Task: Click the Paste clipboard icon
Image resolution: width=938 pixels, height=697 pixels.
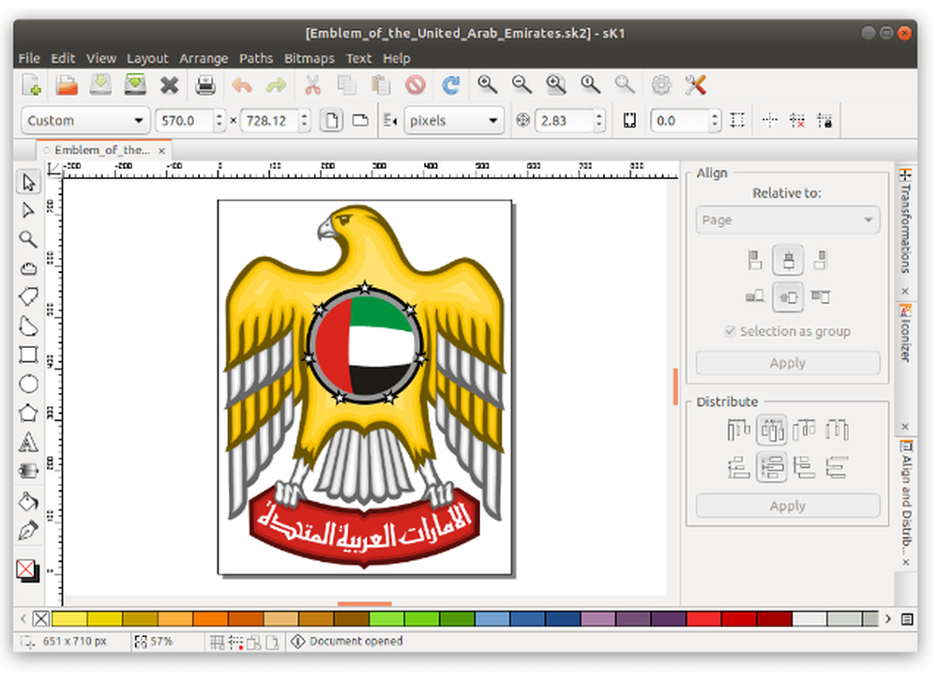Action: (x=381, y=85)
